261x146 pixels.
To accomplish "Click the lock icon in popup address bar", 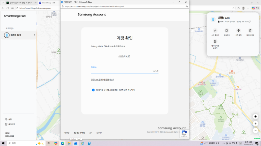I will (62, 6).
